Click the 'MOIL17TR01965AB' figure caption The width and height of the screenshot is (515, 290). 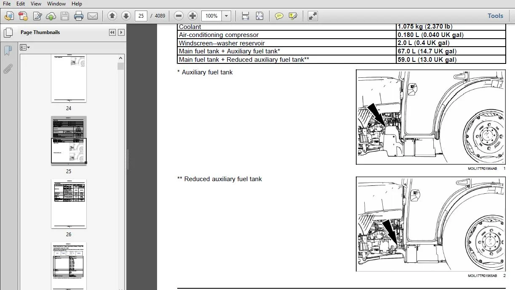click(x=482, y=276)
